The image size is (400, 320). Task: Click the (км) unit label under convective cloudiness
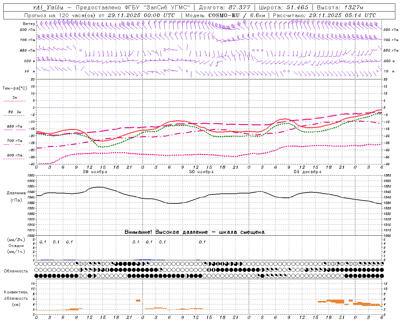coord(16,304)
